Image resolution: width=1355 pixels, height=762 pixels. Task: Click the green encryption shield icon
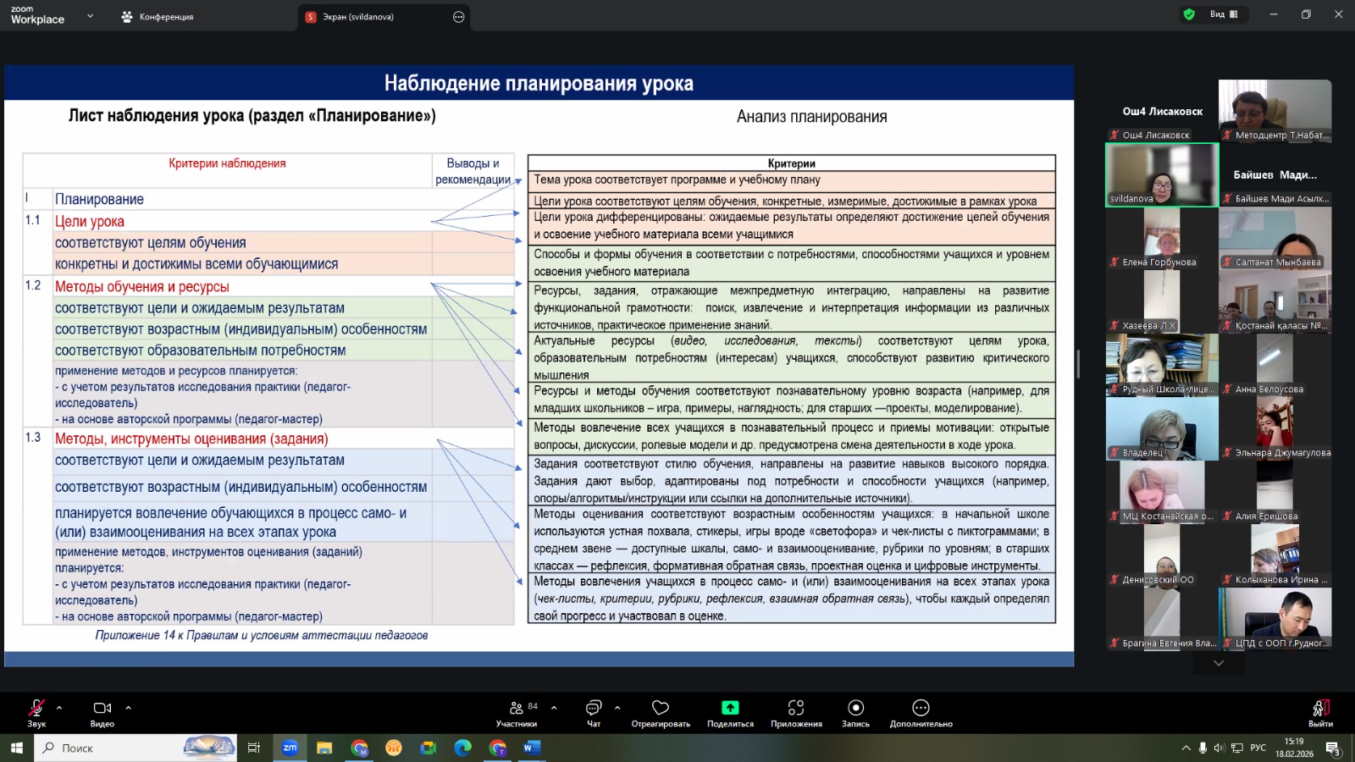pos(1189,14)
